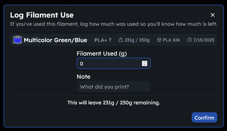This screenshot has width=227, height=131.
Task: Click the Note label
Action: pos(84,77)
